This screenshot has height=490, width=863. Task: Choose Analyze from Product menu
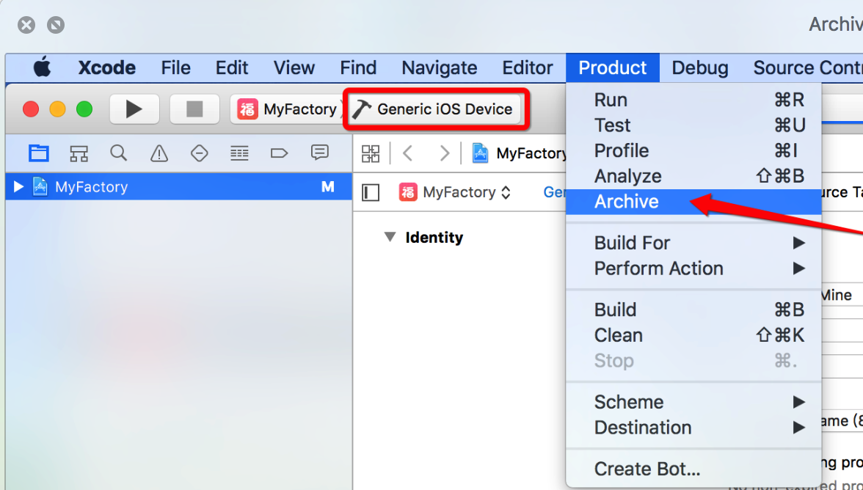click(693, 176)
